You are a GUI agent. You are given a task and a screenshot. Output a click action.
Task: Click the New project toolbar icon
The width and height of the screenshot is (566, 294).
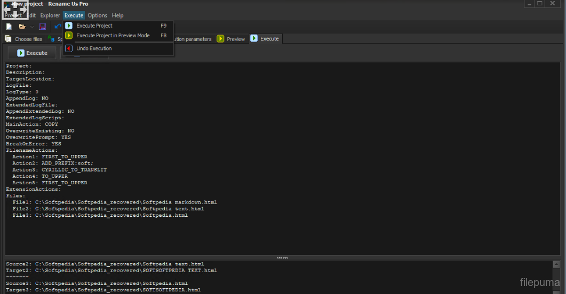pos(9,27)
